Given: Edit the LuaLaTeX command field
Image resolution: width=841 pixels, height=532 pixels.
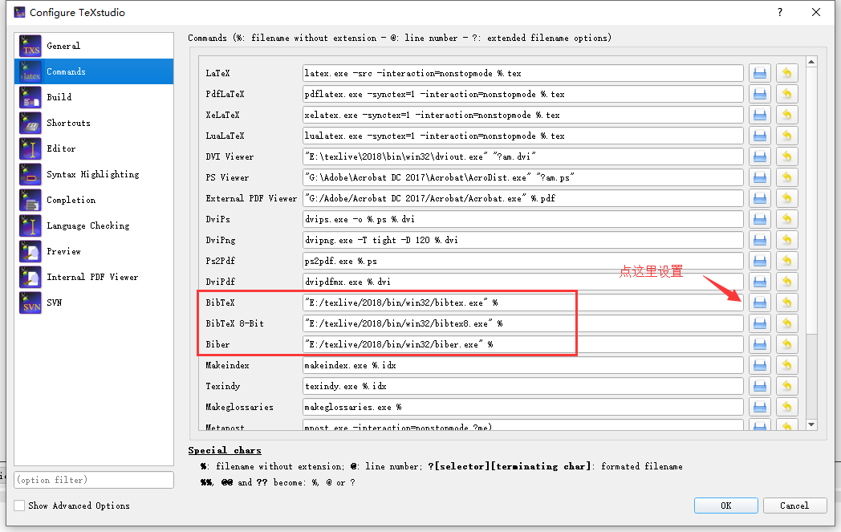Looking at the screenshot, I should click(x=523, y=136).
